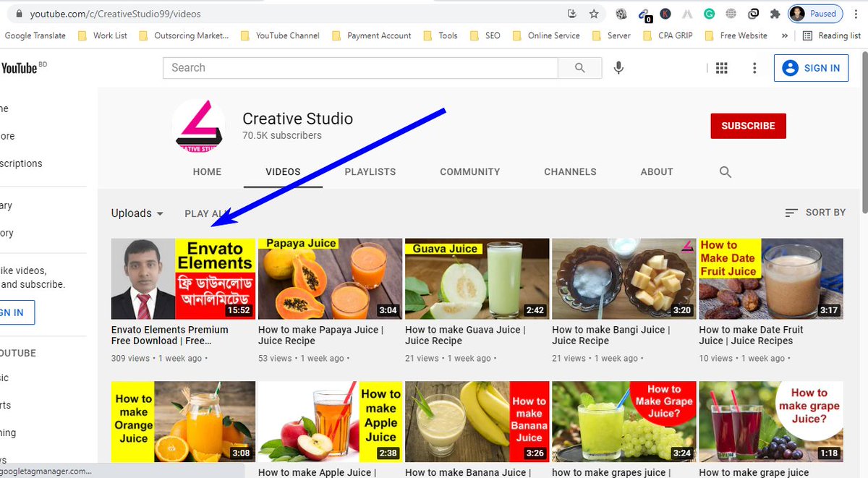
Task: Click the Creative Studio channel avatar
Action: pyautogui.click(x=197, y=125)
